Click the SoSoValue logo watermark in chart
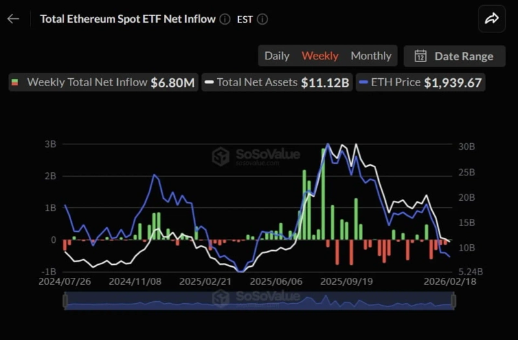This screenshot has height=340, width=518. click(221, 156)
